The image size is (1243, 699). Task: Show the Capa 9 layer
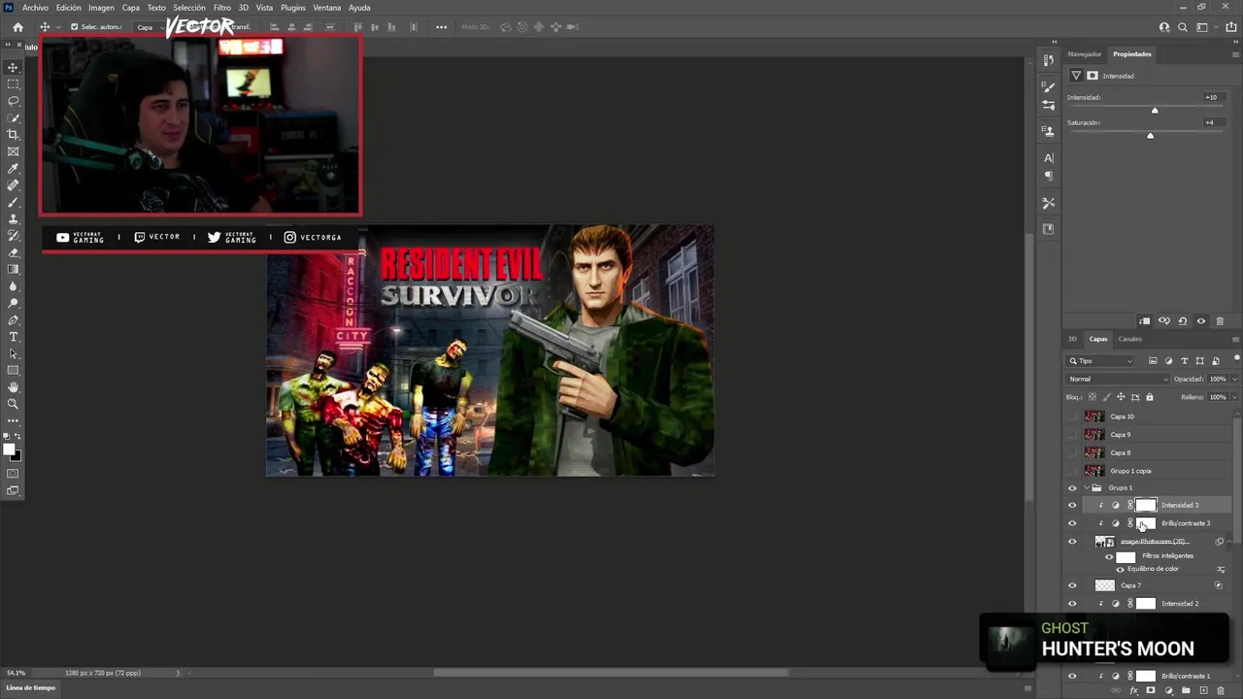point(1072,435)
